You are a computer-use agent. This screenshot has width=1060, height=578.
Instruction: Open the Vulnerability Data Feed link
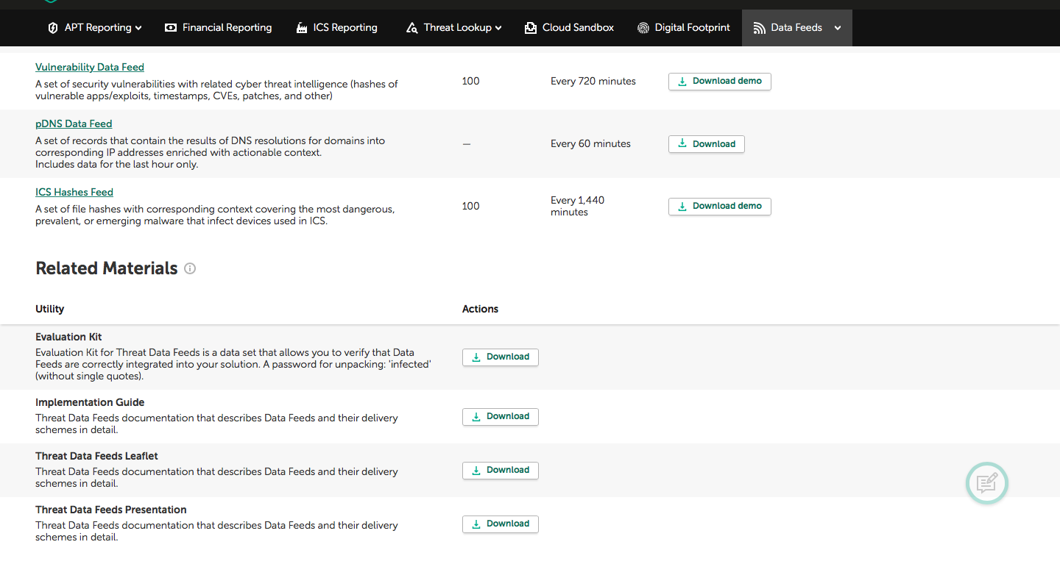[90, 67]
